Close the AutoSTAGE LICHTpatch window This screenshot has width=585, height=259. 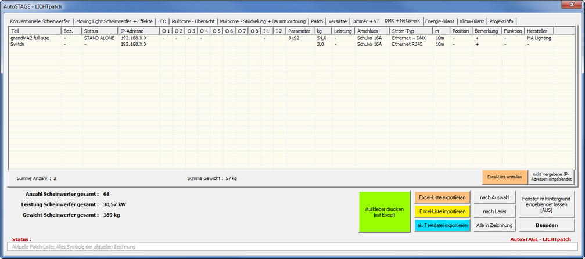[x=571, y=5]
